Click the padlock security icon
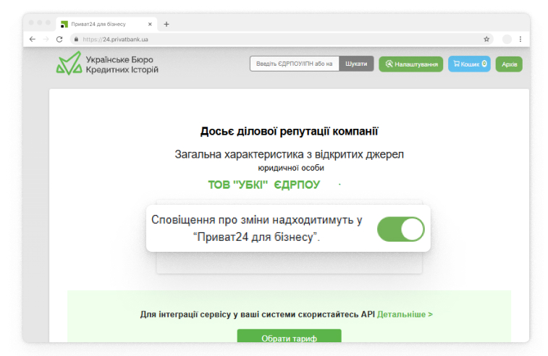Image resolution: width=548 pixels, height=356 pixels. tap(76, 39)
